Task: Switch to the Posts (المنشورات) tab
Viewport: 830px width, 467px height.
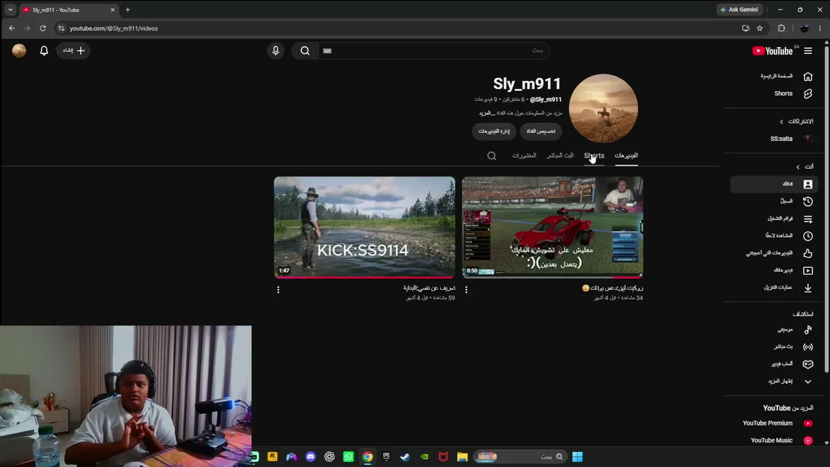Action: 524,156
